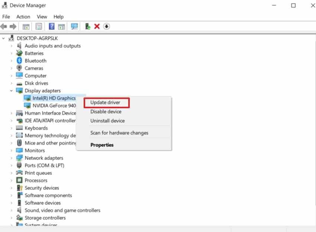Click the Back arrow toolbar icon
The image size is (316, 232).
tap(4, 26)
